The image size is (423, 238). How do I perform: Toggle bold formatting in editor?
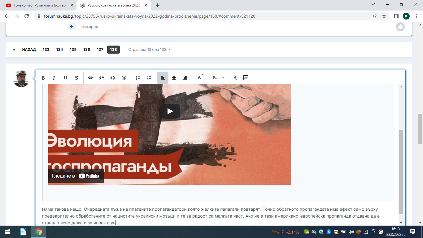[x=43, y=78]
